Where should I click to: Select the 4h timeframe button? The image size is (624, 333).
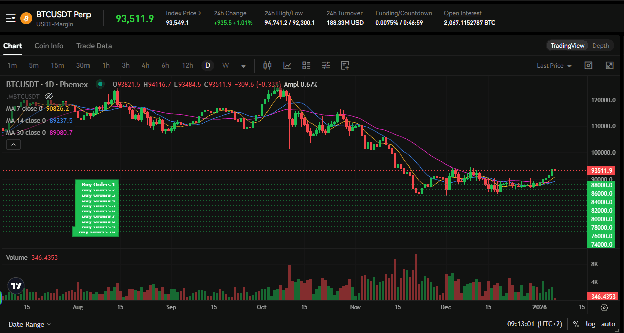pos(145,65)
